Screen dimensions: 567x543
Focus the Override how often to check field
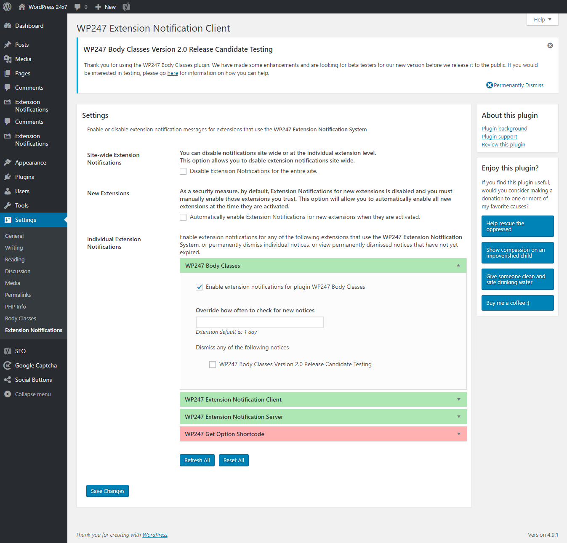[260, 322]
